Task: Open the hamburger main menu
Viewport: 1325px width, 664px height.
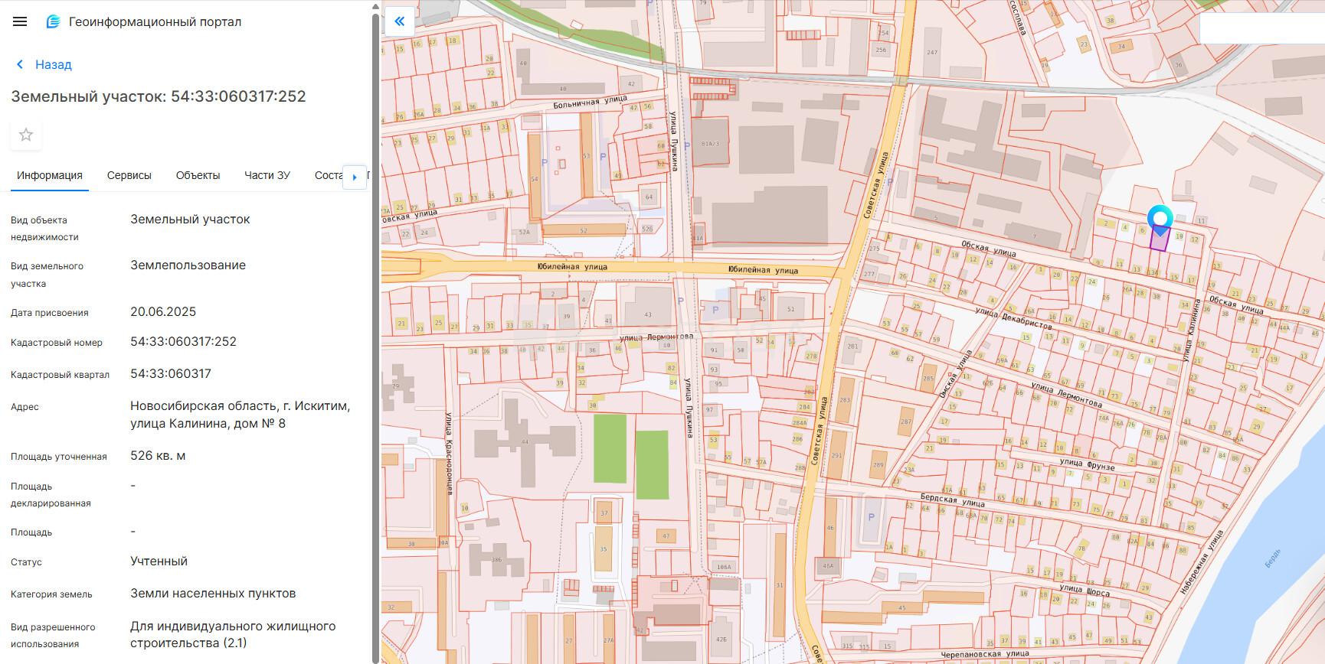Action: (20, 21)
